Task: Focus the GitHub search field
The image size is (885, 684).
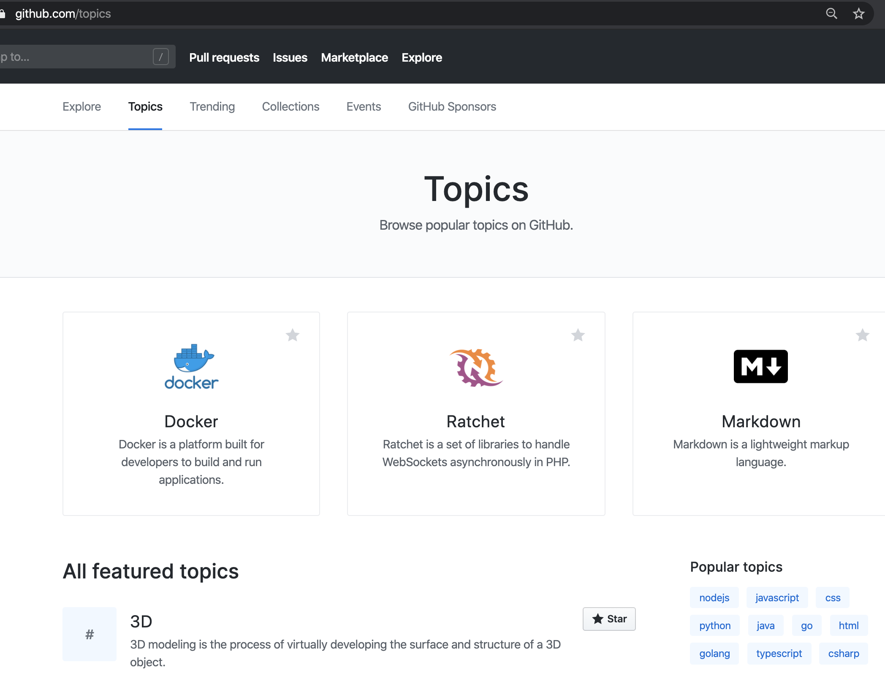Action: (76, 57)
